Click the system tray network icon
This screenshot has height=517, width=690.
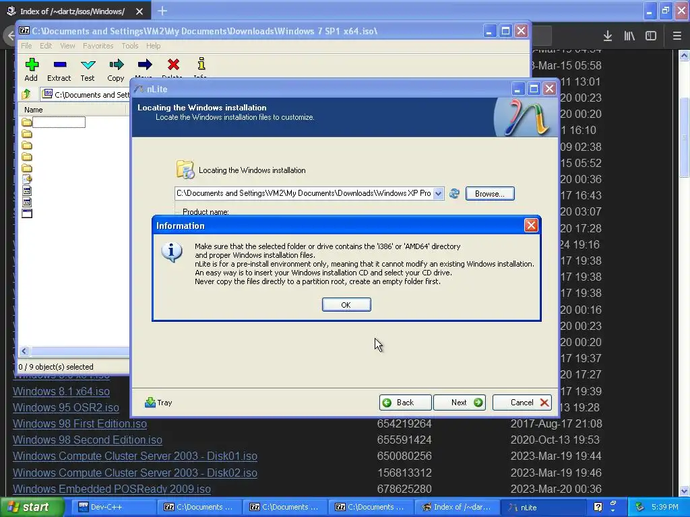640,507
